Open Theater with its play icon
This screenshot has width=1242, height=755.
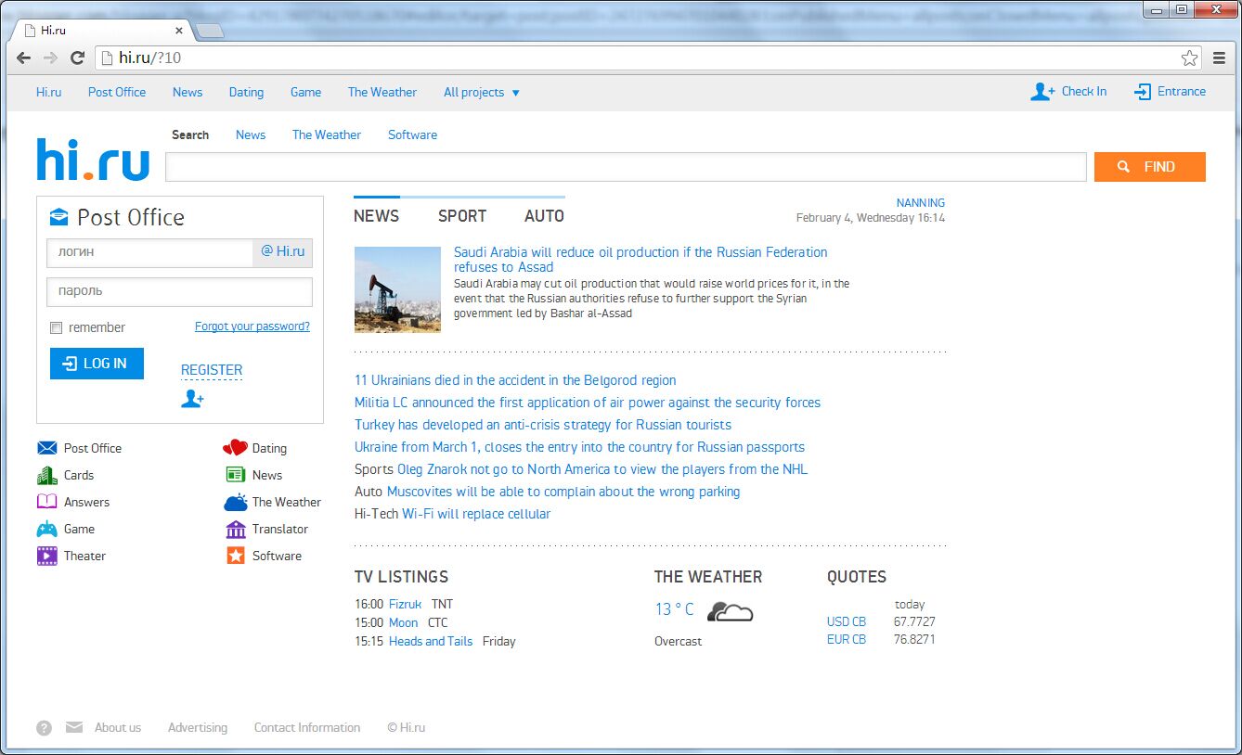click(46, 556)
